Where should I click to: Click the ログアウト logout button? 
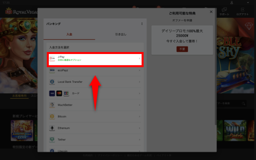click(242, 11)
